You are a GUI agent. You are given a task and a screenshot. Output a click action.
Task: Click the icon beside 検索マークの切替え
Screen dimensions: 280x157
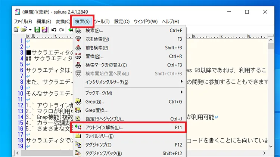(78, 65)
